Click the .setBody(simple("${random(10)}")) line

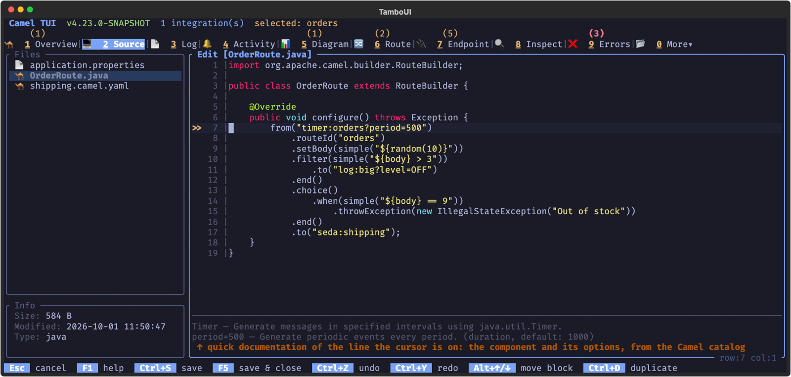point(377,148)
